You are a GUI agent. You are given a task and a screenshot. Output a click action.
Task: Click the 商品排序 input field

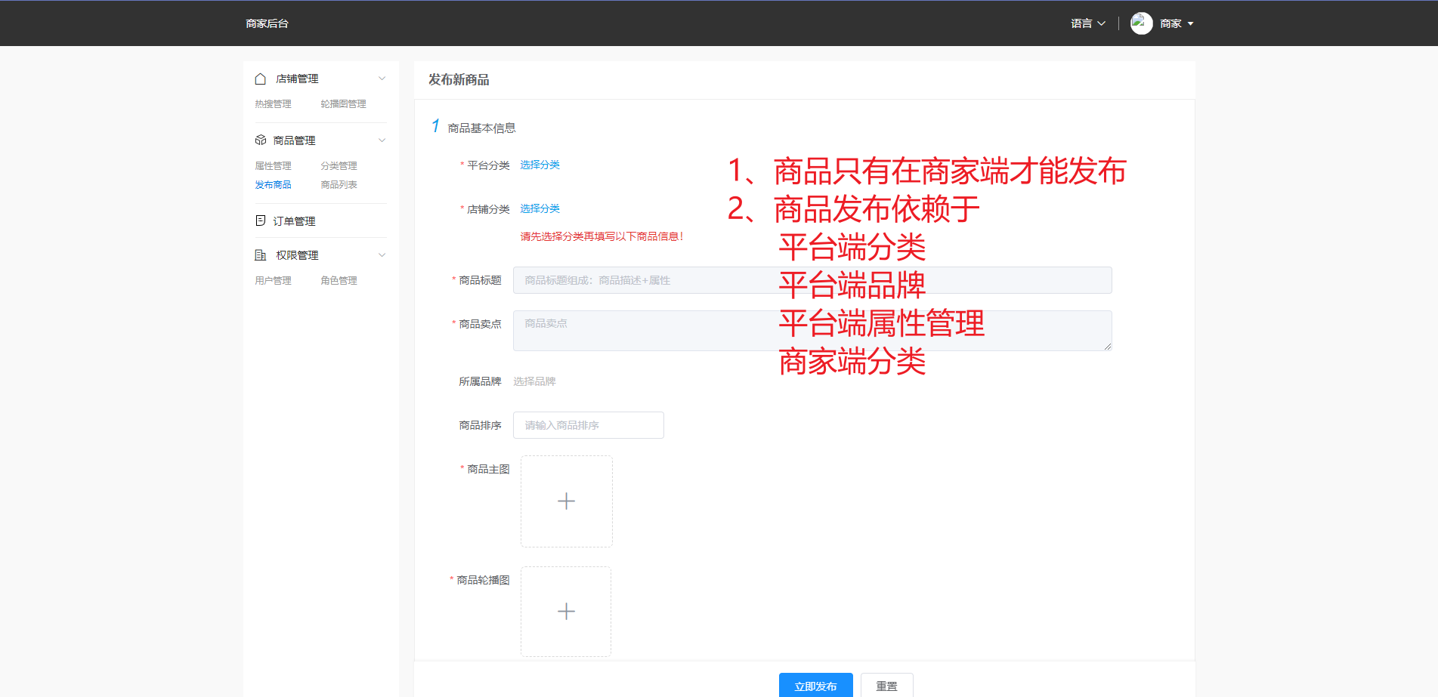[588, 424]
